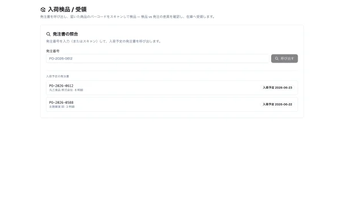This screenshot has width=344, height=215.
Task: Click the 入荷予定 2026-06-23 badge
Action: [277, 88]
